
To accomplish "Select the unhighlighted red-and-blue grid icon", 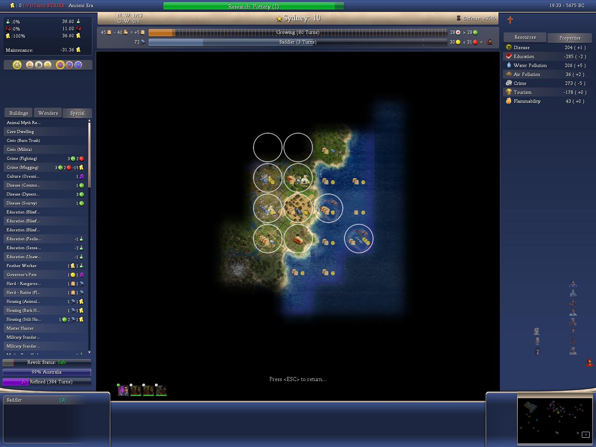I will (x=69, y=65).
